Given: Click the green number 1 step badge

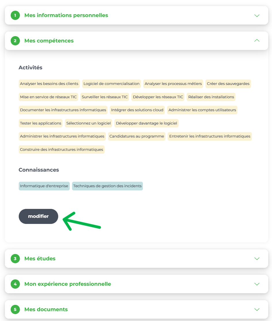Looking at the screenshot, I should pos(15,15).
